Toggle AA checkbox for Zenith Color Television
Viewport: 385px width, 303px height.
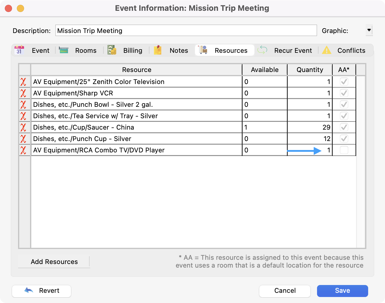pos(344,82)
